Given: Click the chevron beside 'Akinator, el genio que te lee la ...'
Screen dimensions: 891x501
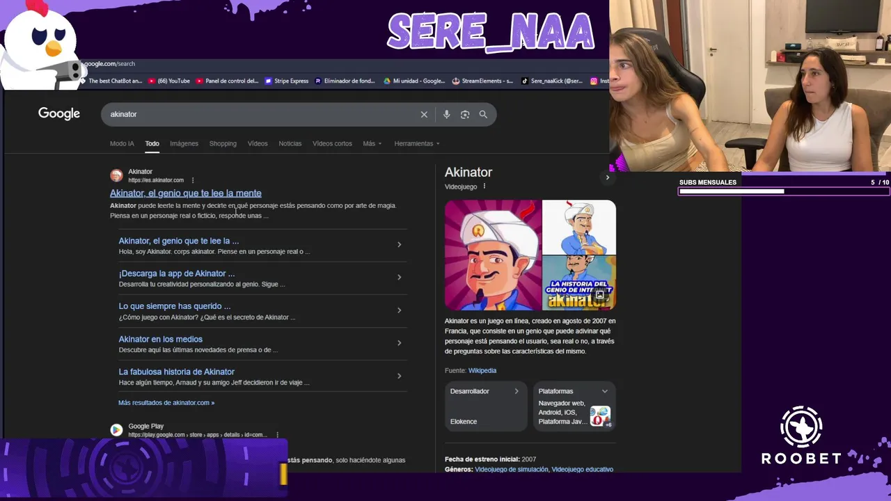Looking at the screenshot, I should click(x=399, y=244).
